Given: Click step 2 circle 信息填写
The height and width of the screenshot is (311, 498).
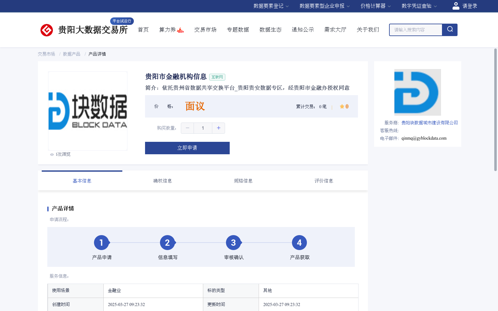Looking at the screenshot, I should (x=167, y=243).
